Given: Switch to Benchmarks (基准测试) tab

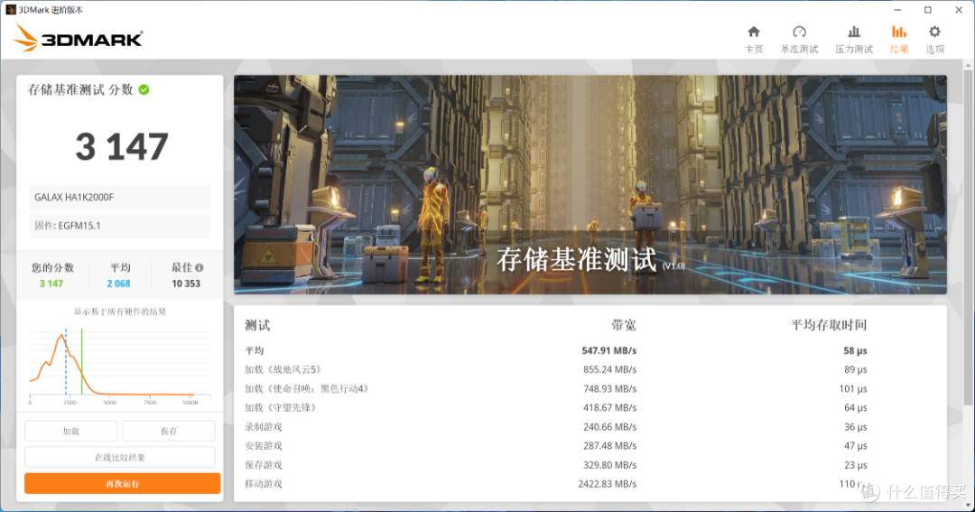Looking at the screenshot, I should pyautogui.click(x=799, y=40).
